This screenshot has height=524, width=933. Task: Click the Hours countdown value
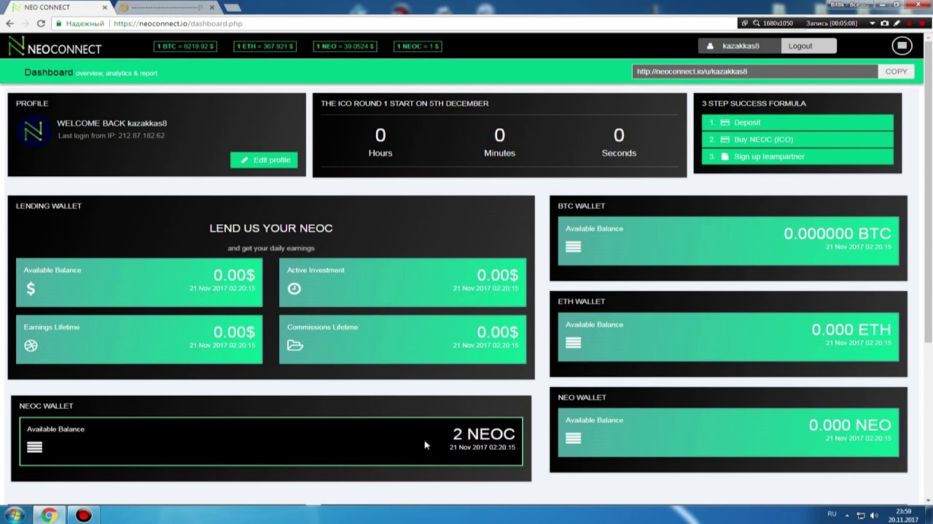(380, 135)
